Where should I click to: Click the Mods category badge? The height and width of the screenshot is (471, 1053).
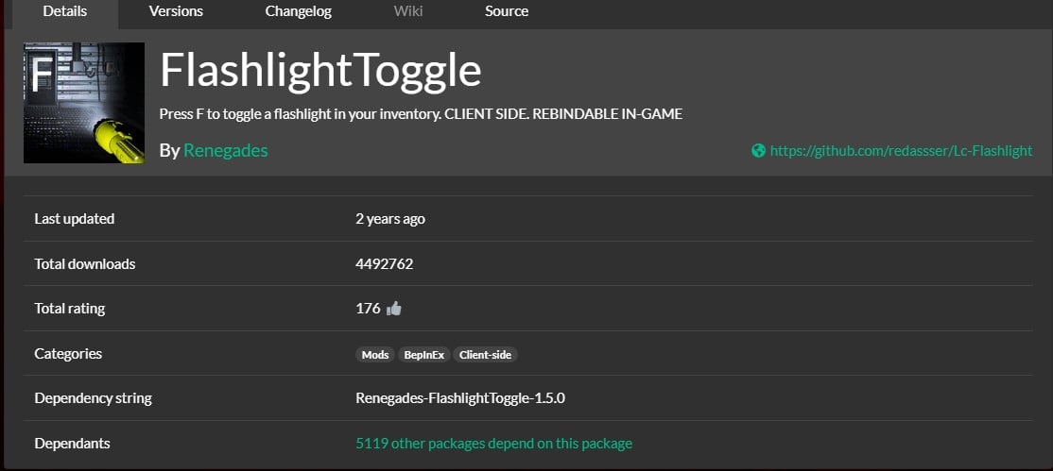click(x=375, y=355)
